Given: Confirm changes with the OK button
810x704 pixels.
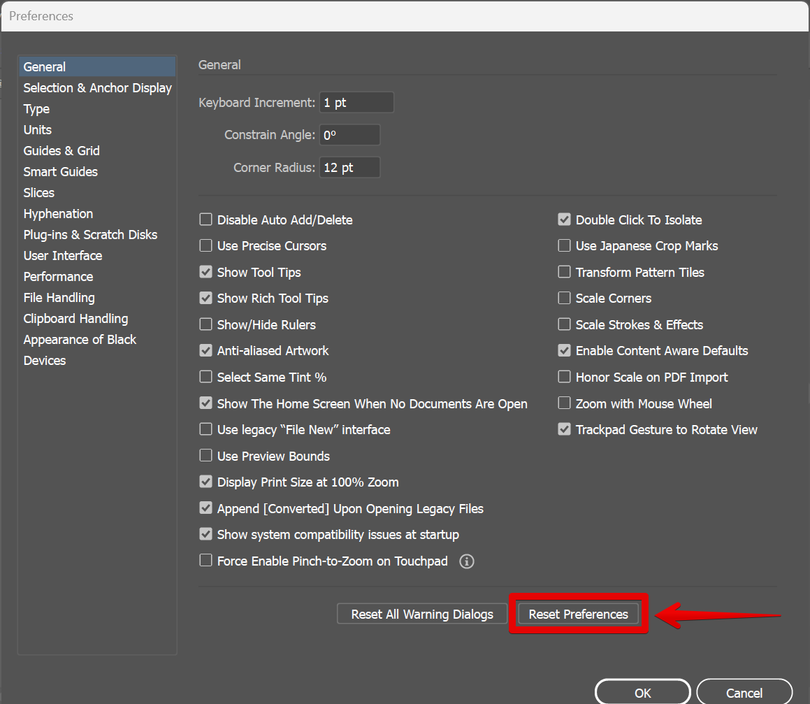Looking at the screenshot, I should [x=642, y=693].
